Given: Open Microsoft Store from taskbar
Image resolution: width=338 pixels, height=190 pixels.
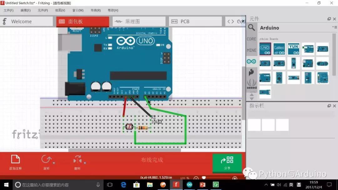Looking at the screenshot, I should point(136,185).
